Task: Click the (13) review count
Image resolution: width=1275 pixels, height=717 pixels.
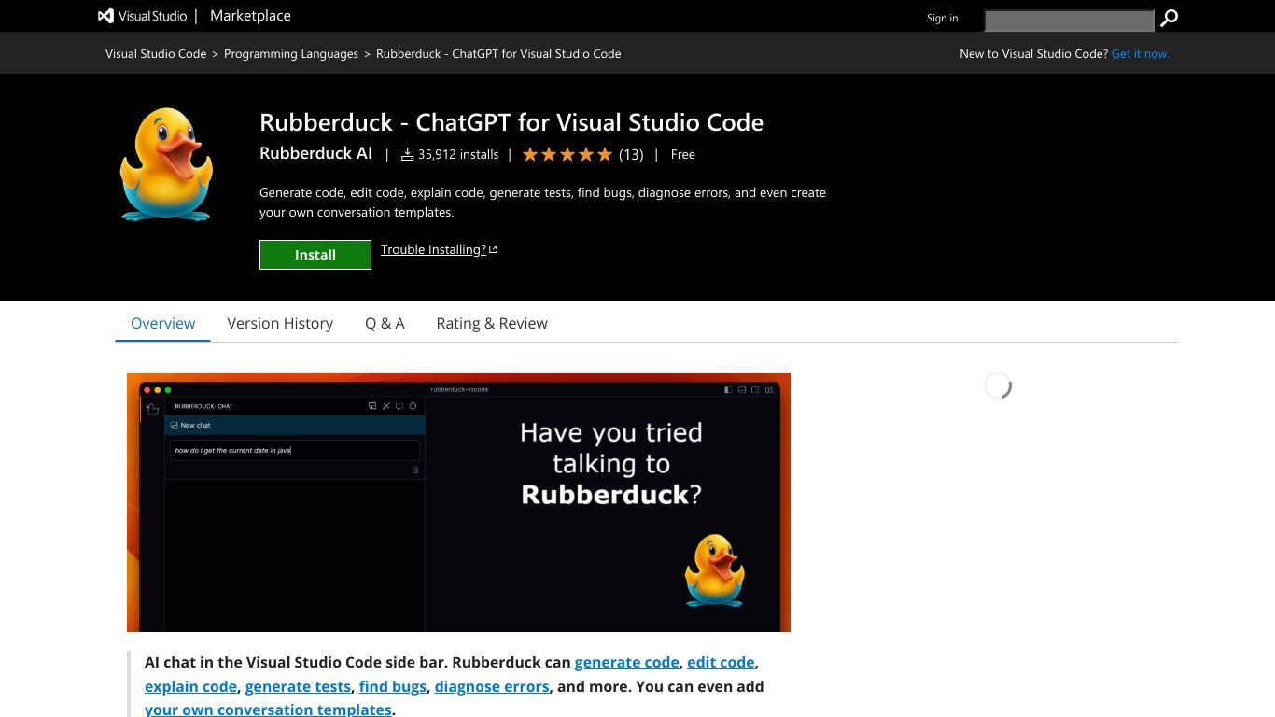Action: (631, 154)
